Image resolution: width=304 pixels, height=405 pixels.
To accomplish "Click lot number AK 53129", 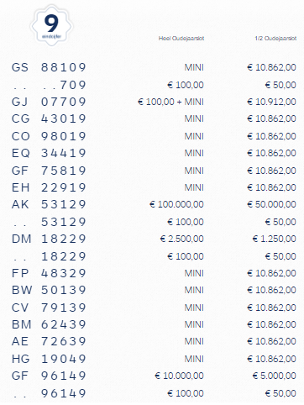I will pos(49,204).
